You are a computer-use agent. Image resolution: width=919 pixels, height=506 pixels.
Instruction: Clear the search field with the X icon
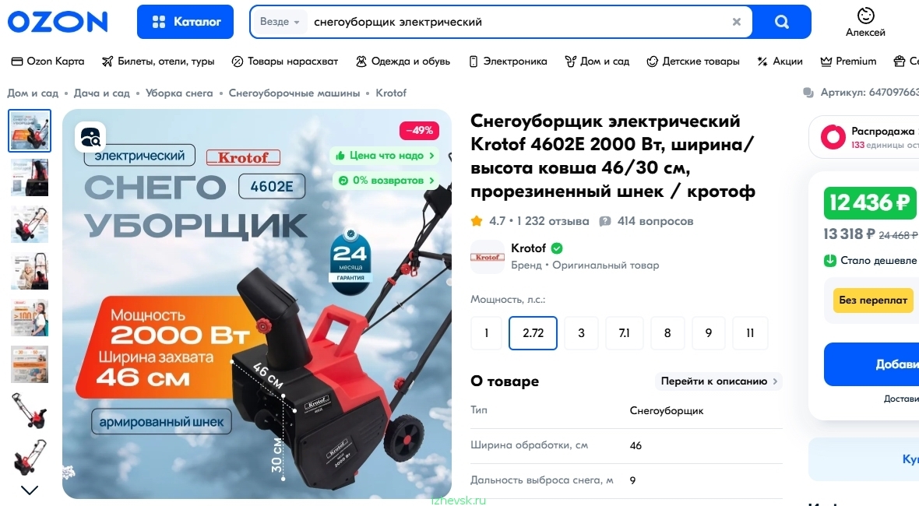pyautogui.click(x=737, y=22)
